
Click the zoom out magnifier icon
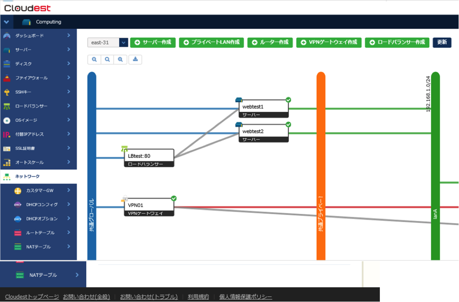[x=94, y=60]
